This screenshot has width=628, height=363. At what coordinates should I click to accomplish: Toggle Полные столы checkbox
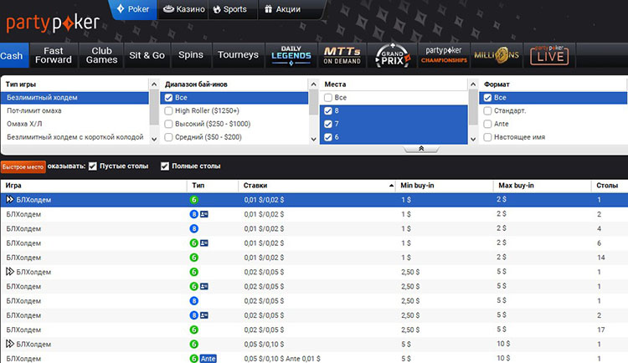click(x=165, y=166)
